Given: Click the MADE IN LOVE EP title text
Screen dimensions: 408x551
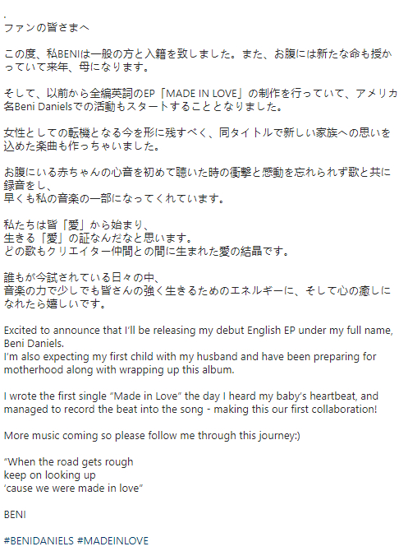Looking at the screenshot, I should coord(202,94).
